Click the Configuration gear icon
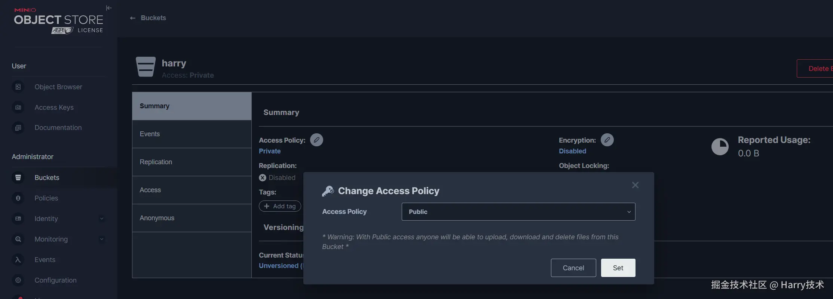 tap(18, 280)
